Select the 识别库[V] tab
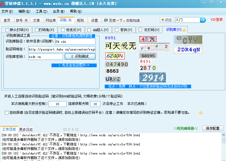Image resolution: width=226 pixels, height=161 pixels. tap(175, 30)
